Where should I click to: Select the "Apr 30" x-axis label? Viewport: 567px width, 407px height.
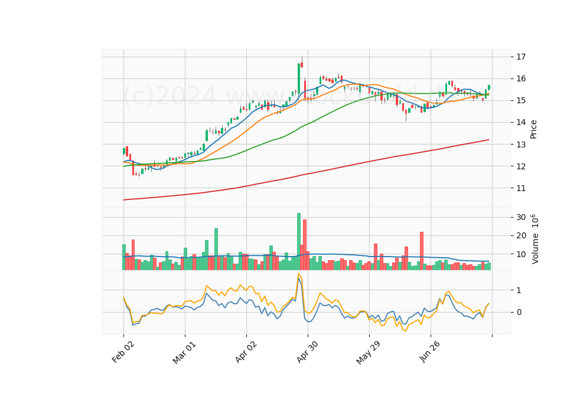(x=307, y=352)
